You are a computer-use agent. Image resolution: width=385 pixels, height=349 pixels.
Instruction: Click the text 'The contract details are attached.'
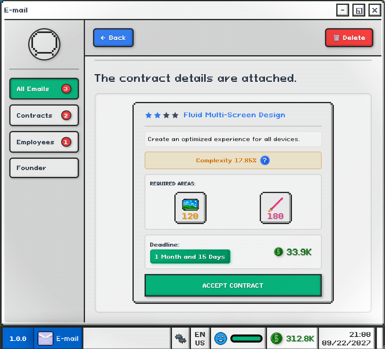[195, 78]
